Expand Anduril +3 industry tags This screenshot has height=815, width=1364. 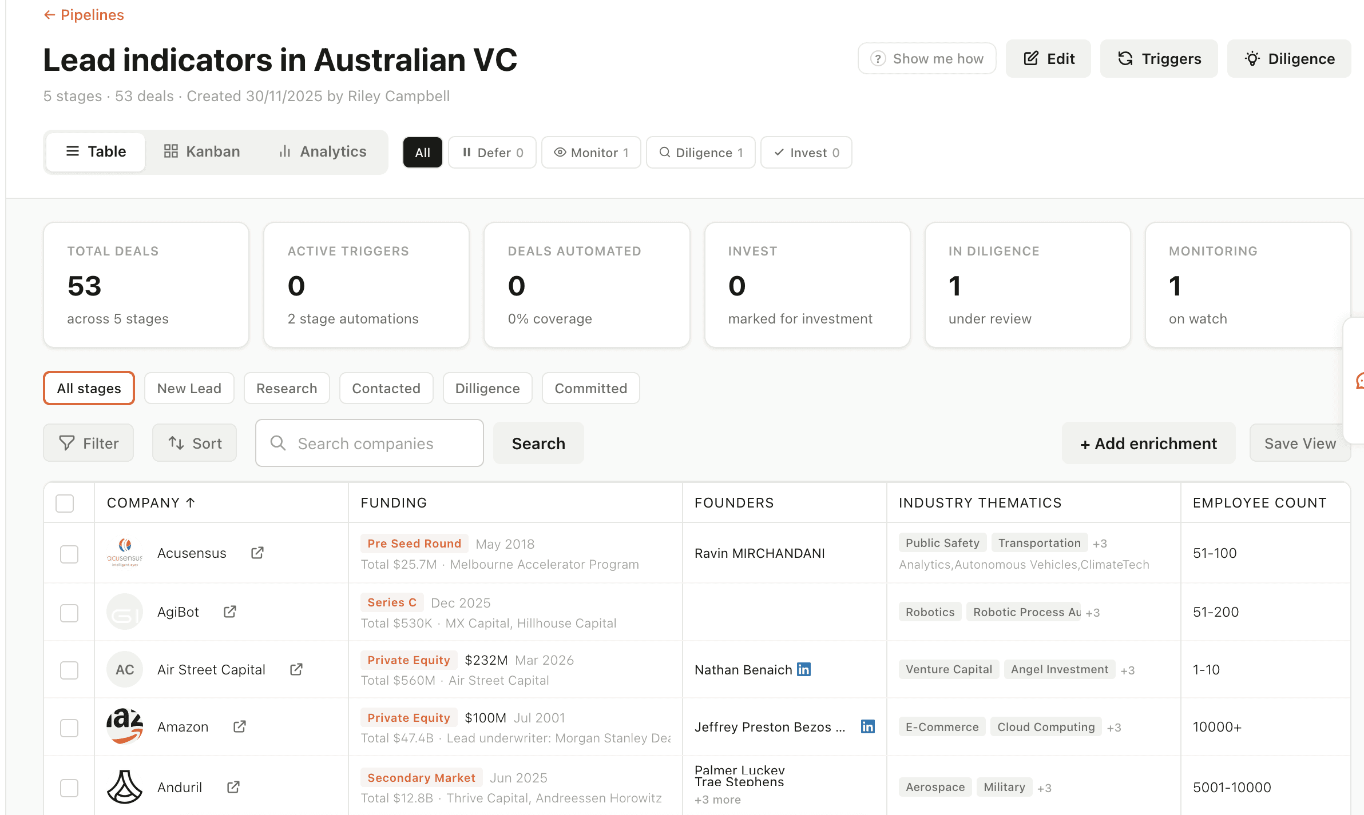(x=1045, y=788)
